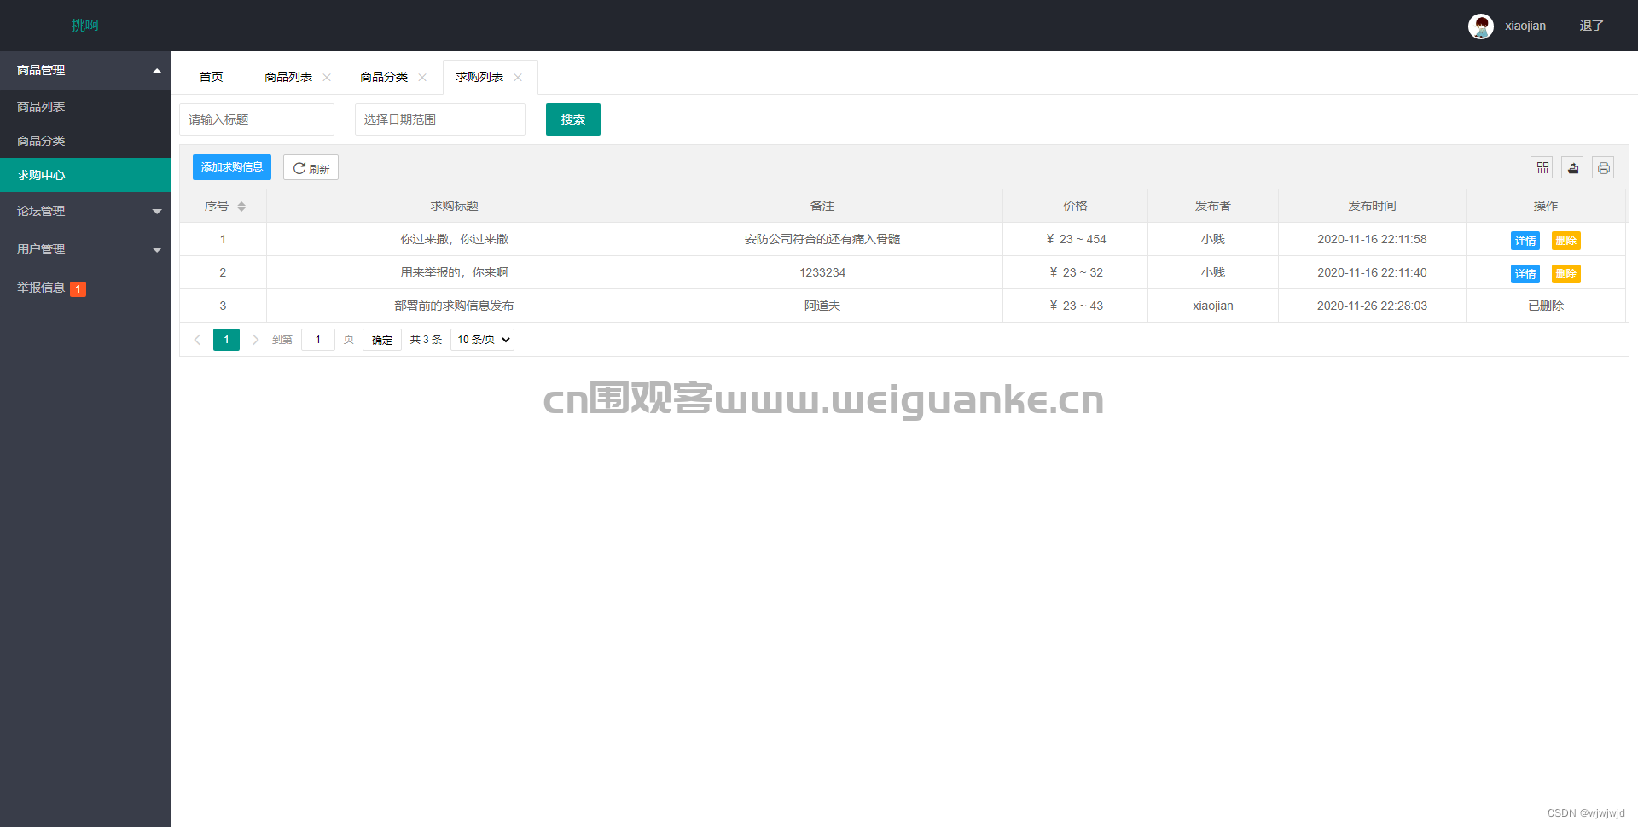Click the 已删除 status text
Viewport: 1638px width, 827px height.
[1546, 306]
